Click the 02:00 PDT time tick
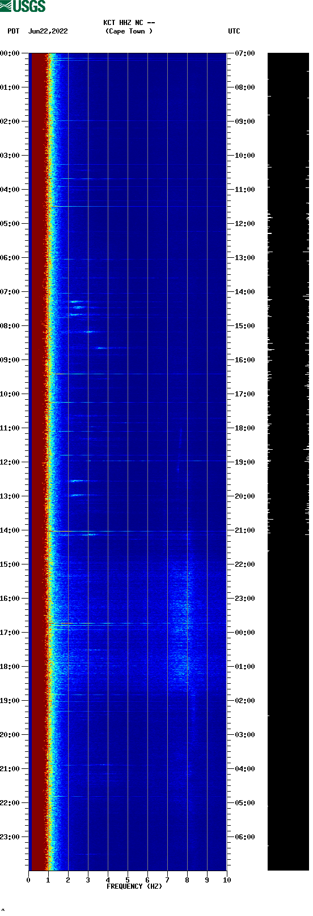This screenshot has height=916, width=313. (x=10, y=122)
